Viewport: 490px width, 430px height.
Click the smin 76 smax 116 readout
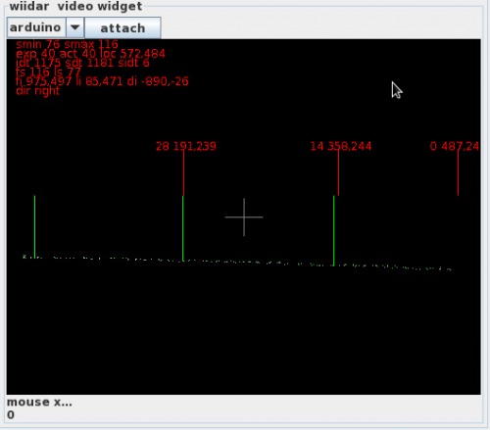coord(67,44)
